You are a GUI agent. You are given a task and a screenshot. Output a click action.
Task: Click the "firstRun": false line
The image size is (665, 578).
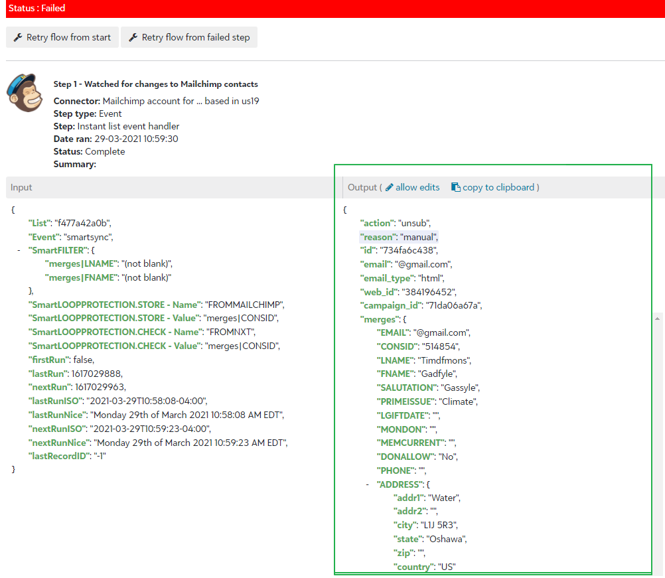[62, 360]
